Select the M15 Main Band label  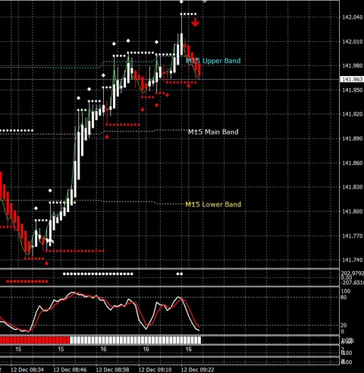tap(213, 131)
